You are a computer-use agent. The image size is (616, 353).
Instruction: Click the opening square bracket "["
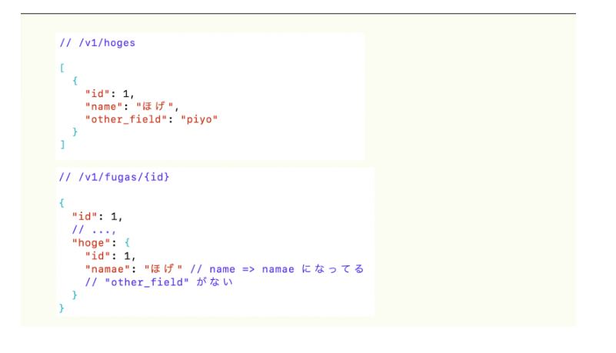tap(62, 68)
